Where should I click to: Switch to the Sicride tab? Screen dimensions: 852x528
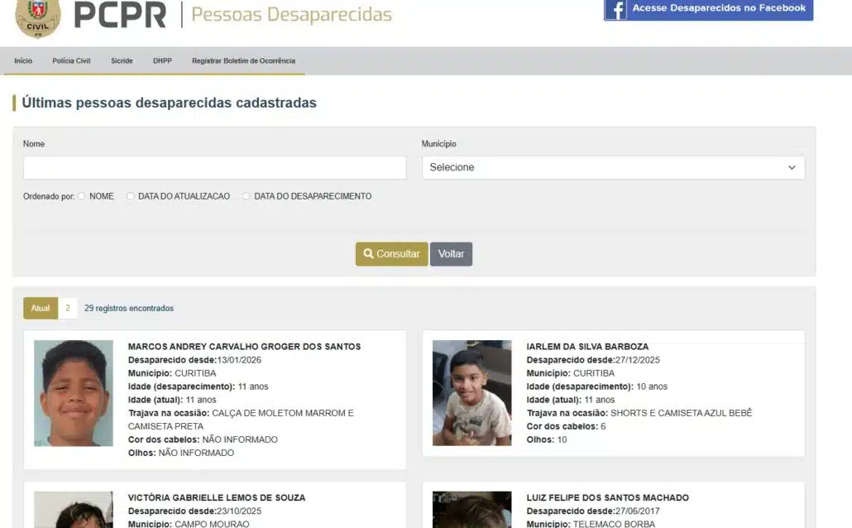(122, 60)
